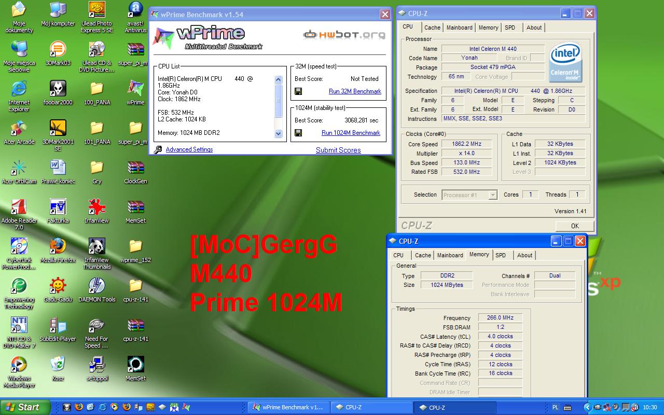
Task: Open About tab in upper CPU-Z window
Action: click(x=534, y=27)
